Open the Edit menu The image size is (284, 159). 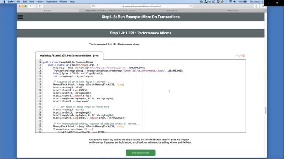click(25, 2)
